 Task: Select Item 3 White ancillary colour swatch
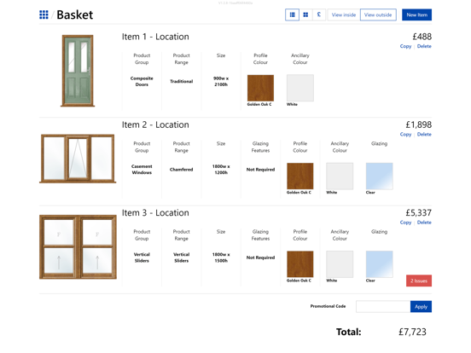pos(340,264)
